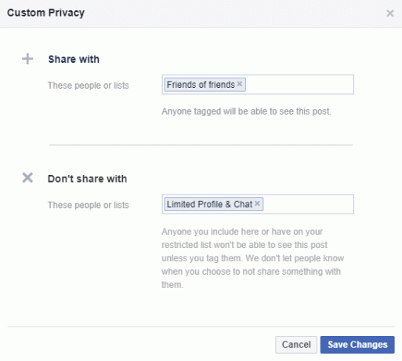Click the separator line above the Cancel button

click(x=201, y=326)
